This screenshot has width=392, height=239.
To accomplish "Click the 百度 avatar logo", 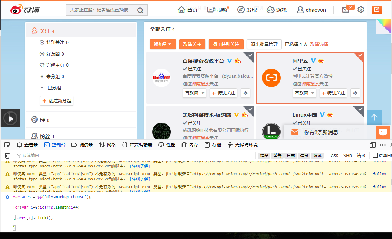I will point(161,78).
